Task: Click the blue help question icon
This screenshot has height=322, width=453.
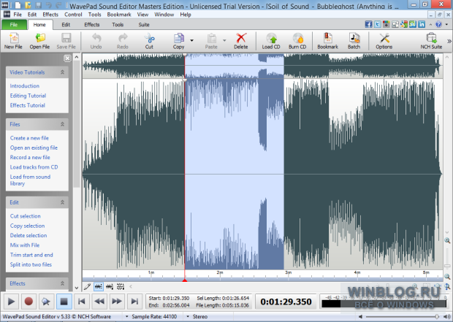Action: pyautogui.click(x=438, y=25)
